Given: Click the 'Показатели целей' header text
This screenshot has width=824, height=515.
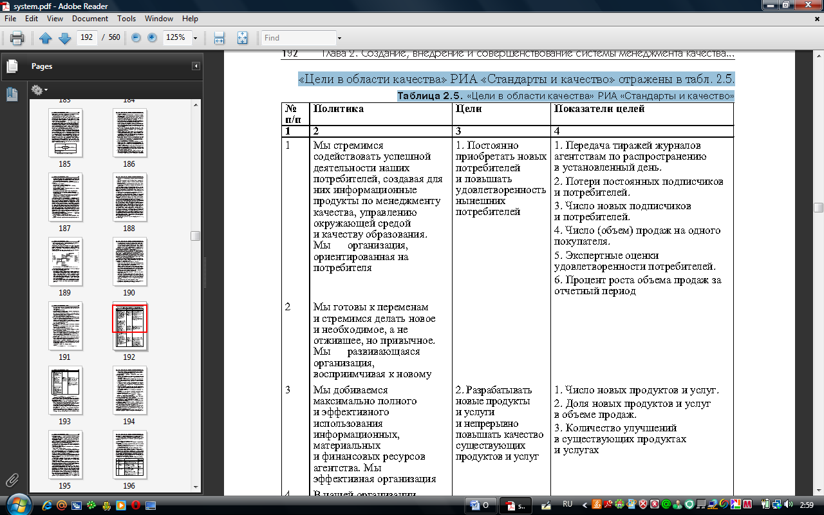Looking at the screenshot, I should pos(599,109).
